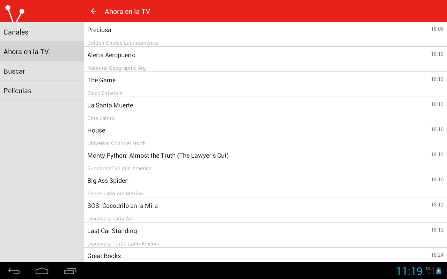Screen dimensions: 447x279
Task: Tap the 3G signal indicator
Action: click(430, 270)
